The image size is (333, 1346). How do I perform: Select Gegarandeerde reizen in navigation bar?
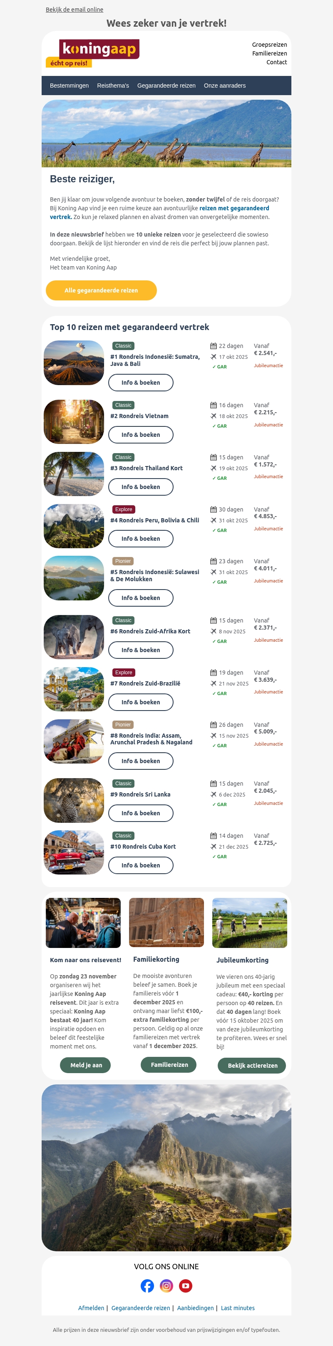pos(166,86)
